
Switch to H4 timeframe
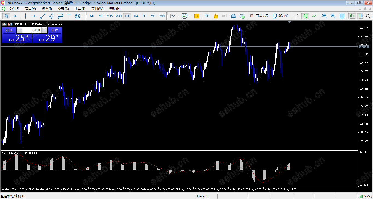(x=136, y=16)
